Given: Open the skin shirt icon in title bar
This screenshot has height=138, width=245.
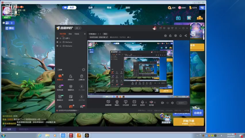Looking at the screenshot, I should pos(172,28).
